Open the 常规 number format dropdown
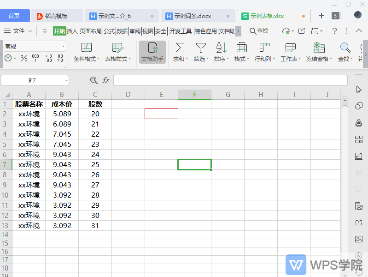The image size is (368, 277). 63,47
